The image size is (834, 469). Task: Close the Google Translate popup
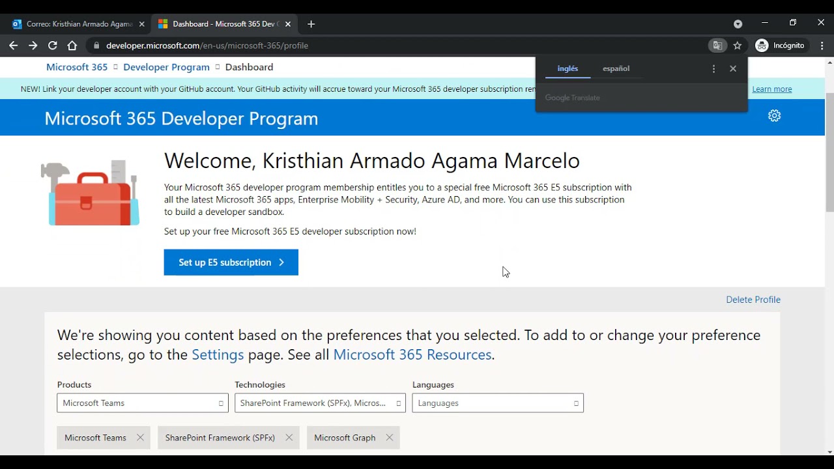(733, 68)
